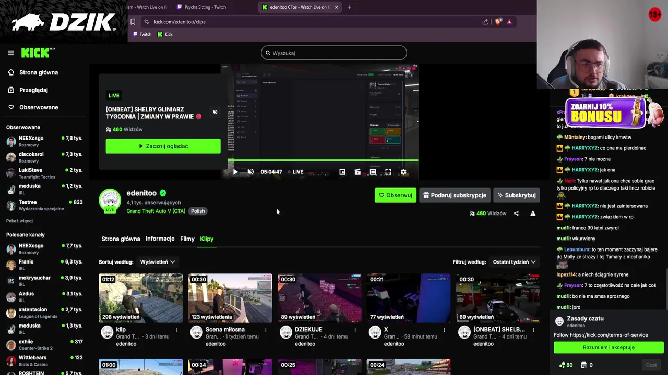Click the Czat send button
The height and width of the screenshot is (375, 668).
(651, 365)
